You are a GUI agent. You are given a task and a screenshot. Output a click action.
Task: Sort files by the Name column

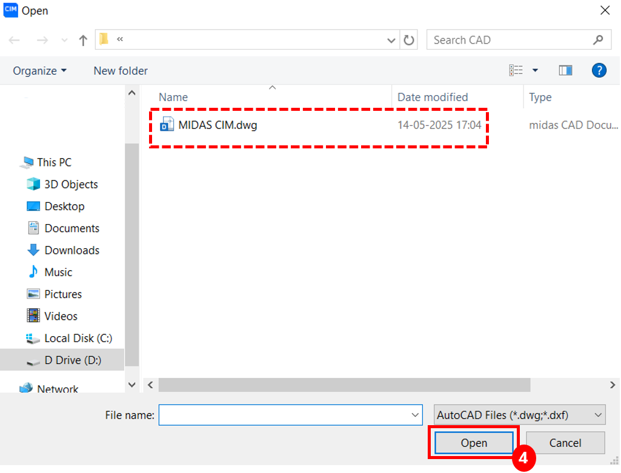(173, 98)
